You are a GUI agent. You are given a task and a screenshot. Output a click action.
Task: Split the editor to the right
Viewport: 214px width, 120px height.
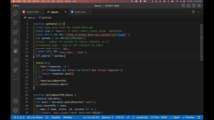[x=193, y=12]
